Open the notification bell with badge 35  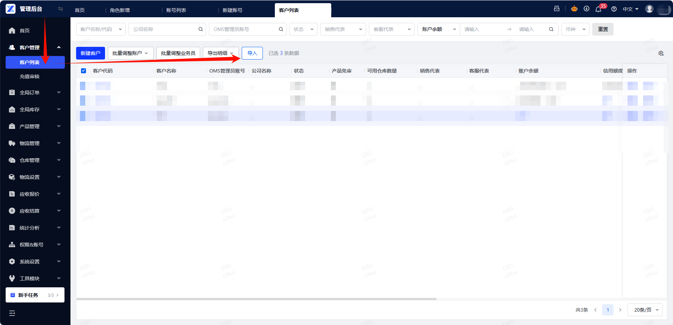598,9
